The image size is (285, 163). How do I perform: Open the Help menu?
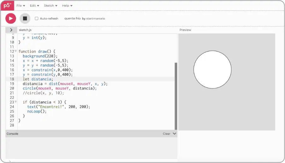67,6
